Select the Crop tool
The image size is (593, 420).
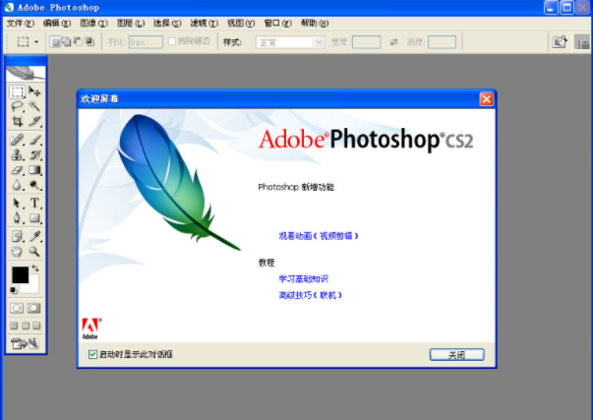[17, 121]
